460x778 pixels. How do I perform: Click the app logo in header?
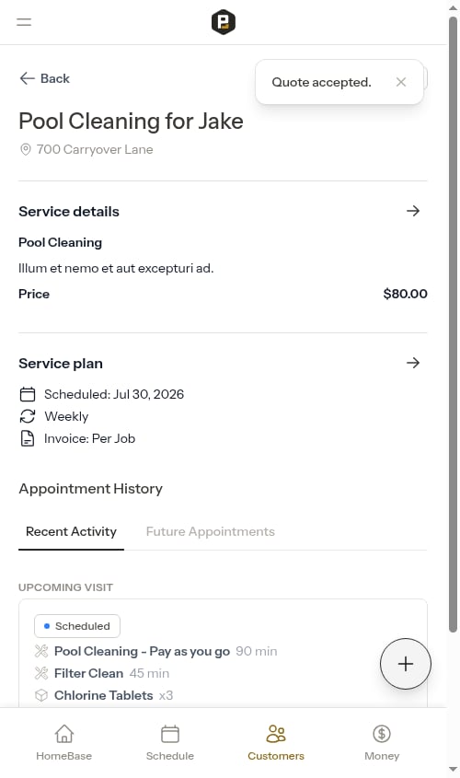[223, 22]
